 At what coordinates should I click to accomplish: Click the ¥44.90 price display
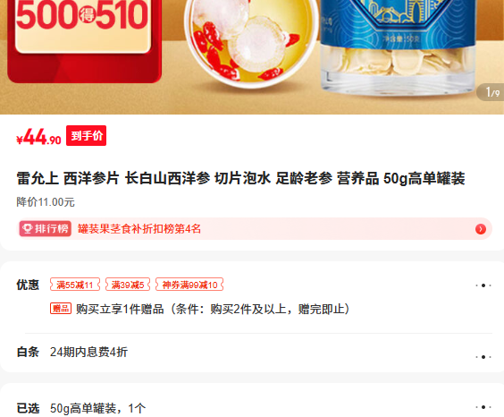click(x=38, y=137)
